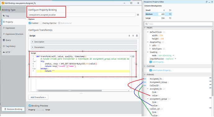
Task: Expand the dataTypes node
Action: [150, 49]
